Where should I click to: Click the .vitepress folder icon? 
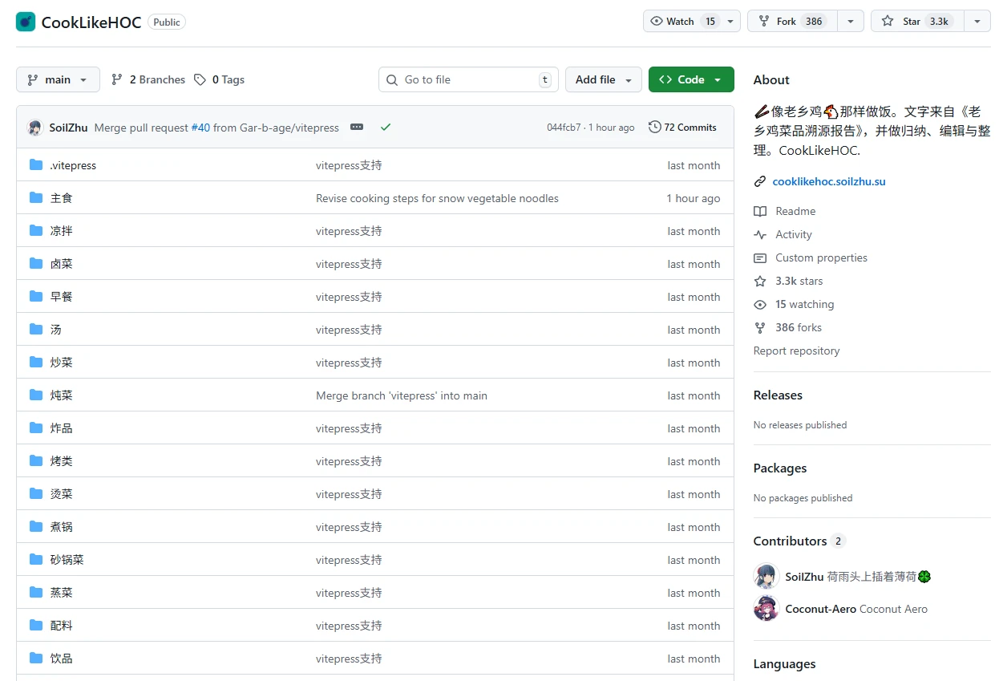(36, 165)
